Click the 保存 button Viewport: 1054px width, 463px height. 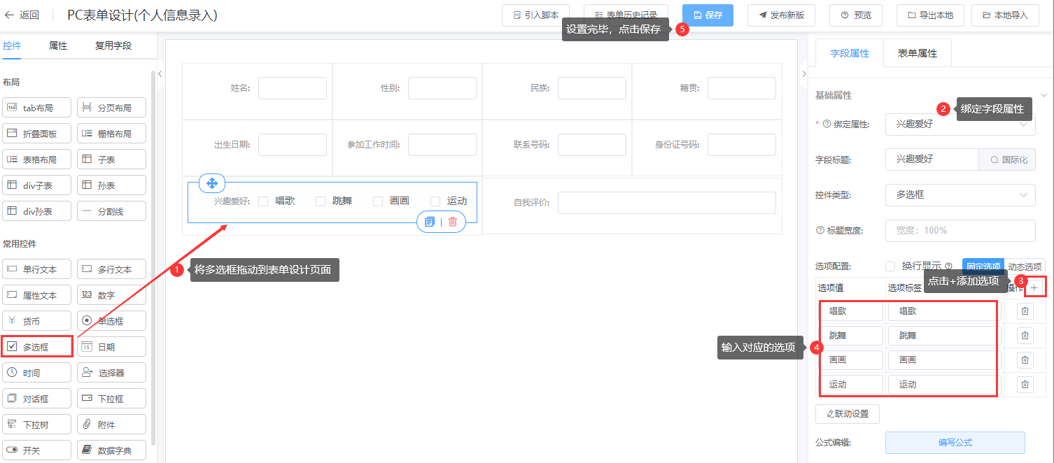click(708, 15)
